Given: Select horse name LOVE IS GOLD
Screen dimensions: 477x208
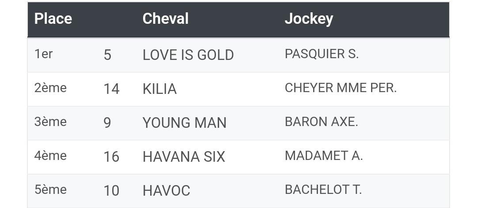Looking at the screenshot, I should coord(188,55).
